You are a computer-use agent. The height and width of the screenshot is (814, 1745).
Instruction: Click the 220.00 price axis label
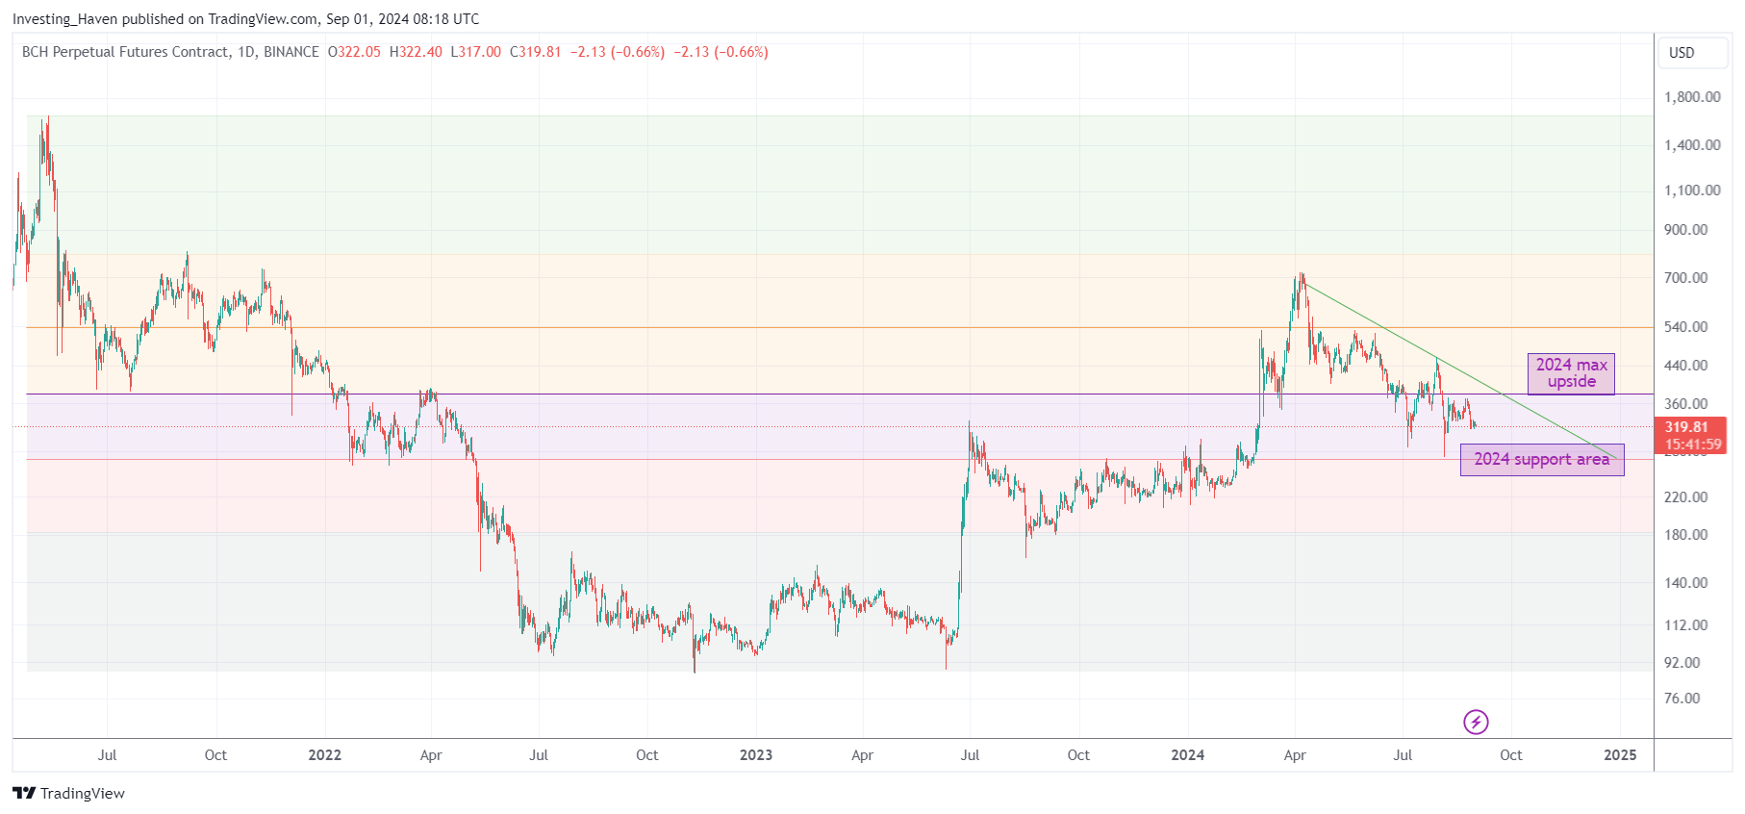click(1686, 497)
